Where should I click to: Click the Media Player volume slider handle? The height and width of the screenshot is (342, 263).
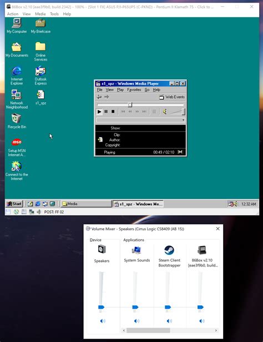click(184, 112)
